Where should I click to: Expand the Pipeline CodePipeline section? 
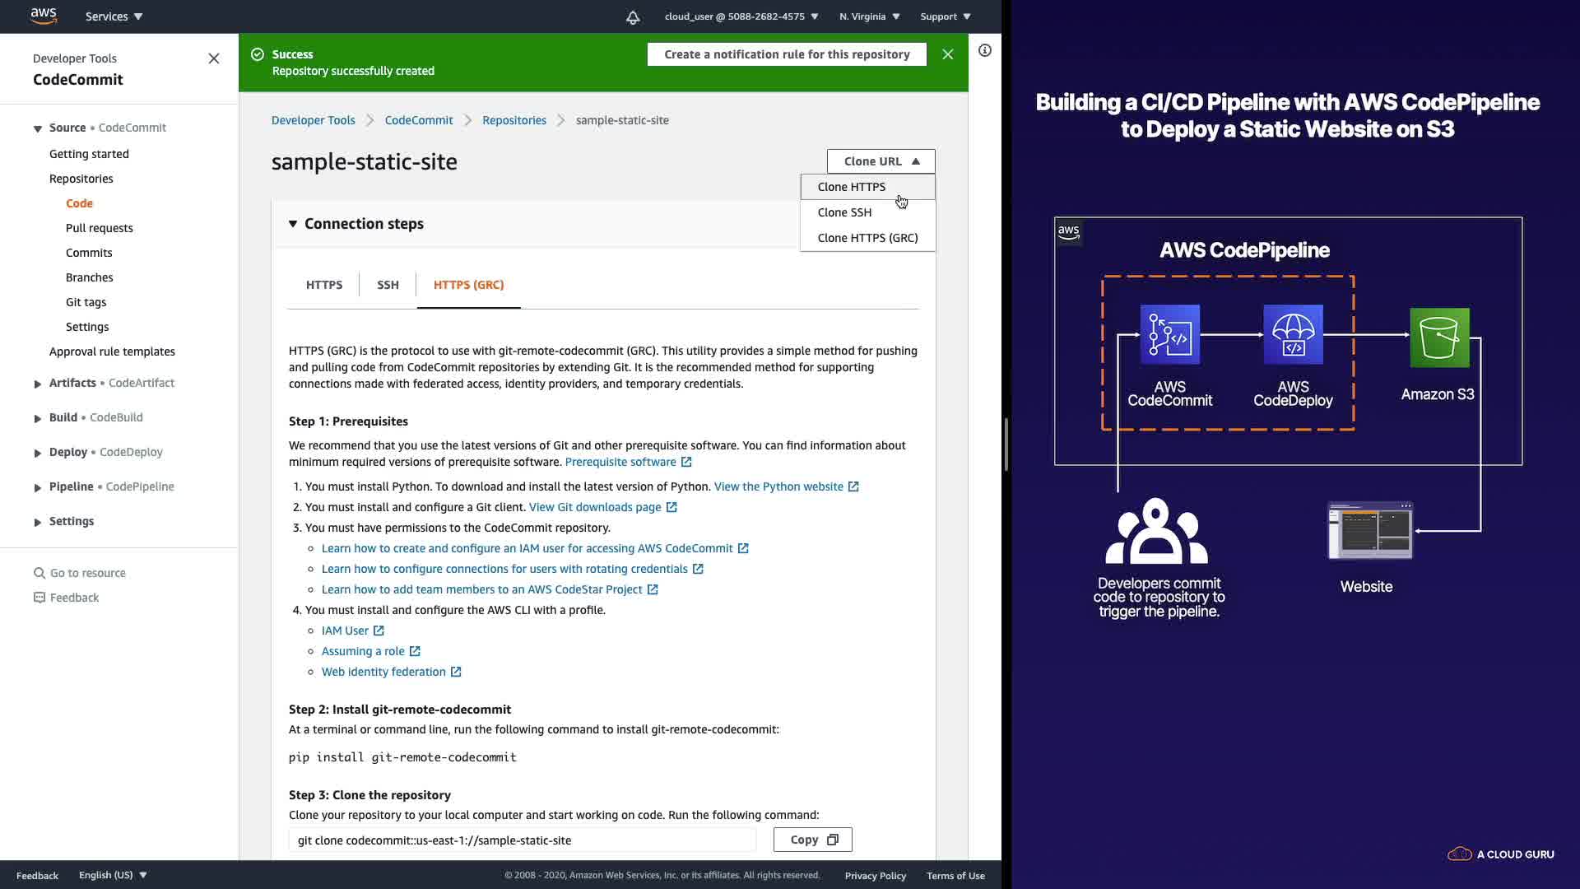click(x=38, y=487)
